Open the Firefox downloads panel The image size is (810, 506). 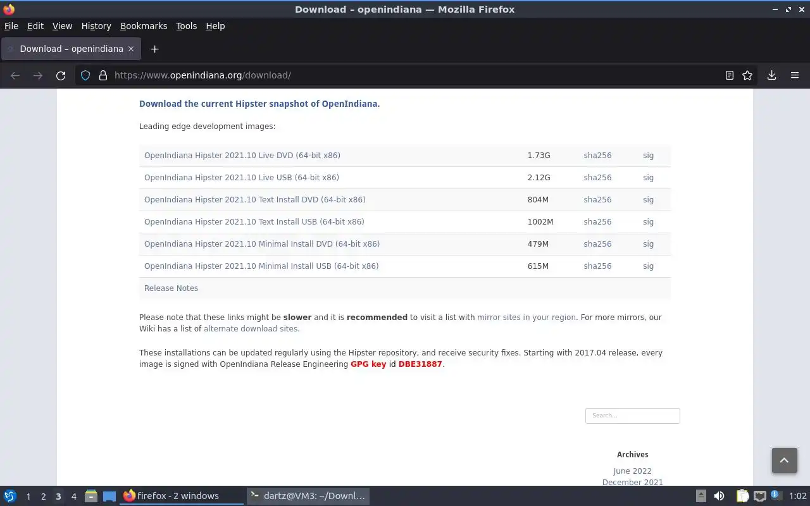[x=771, y=75]
